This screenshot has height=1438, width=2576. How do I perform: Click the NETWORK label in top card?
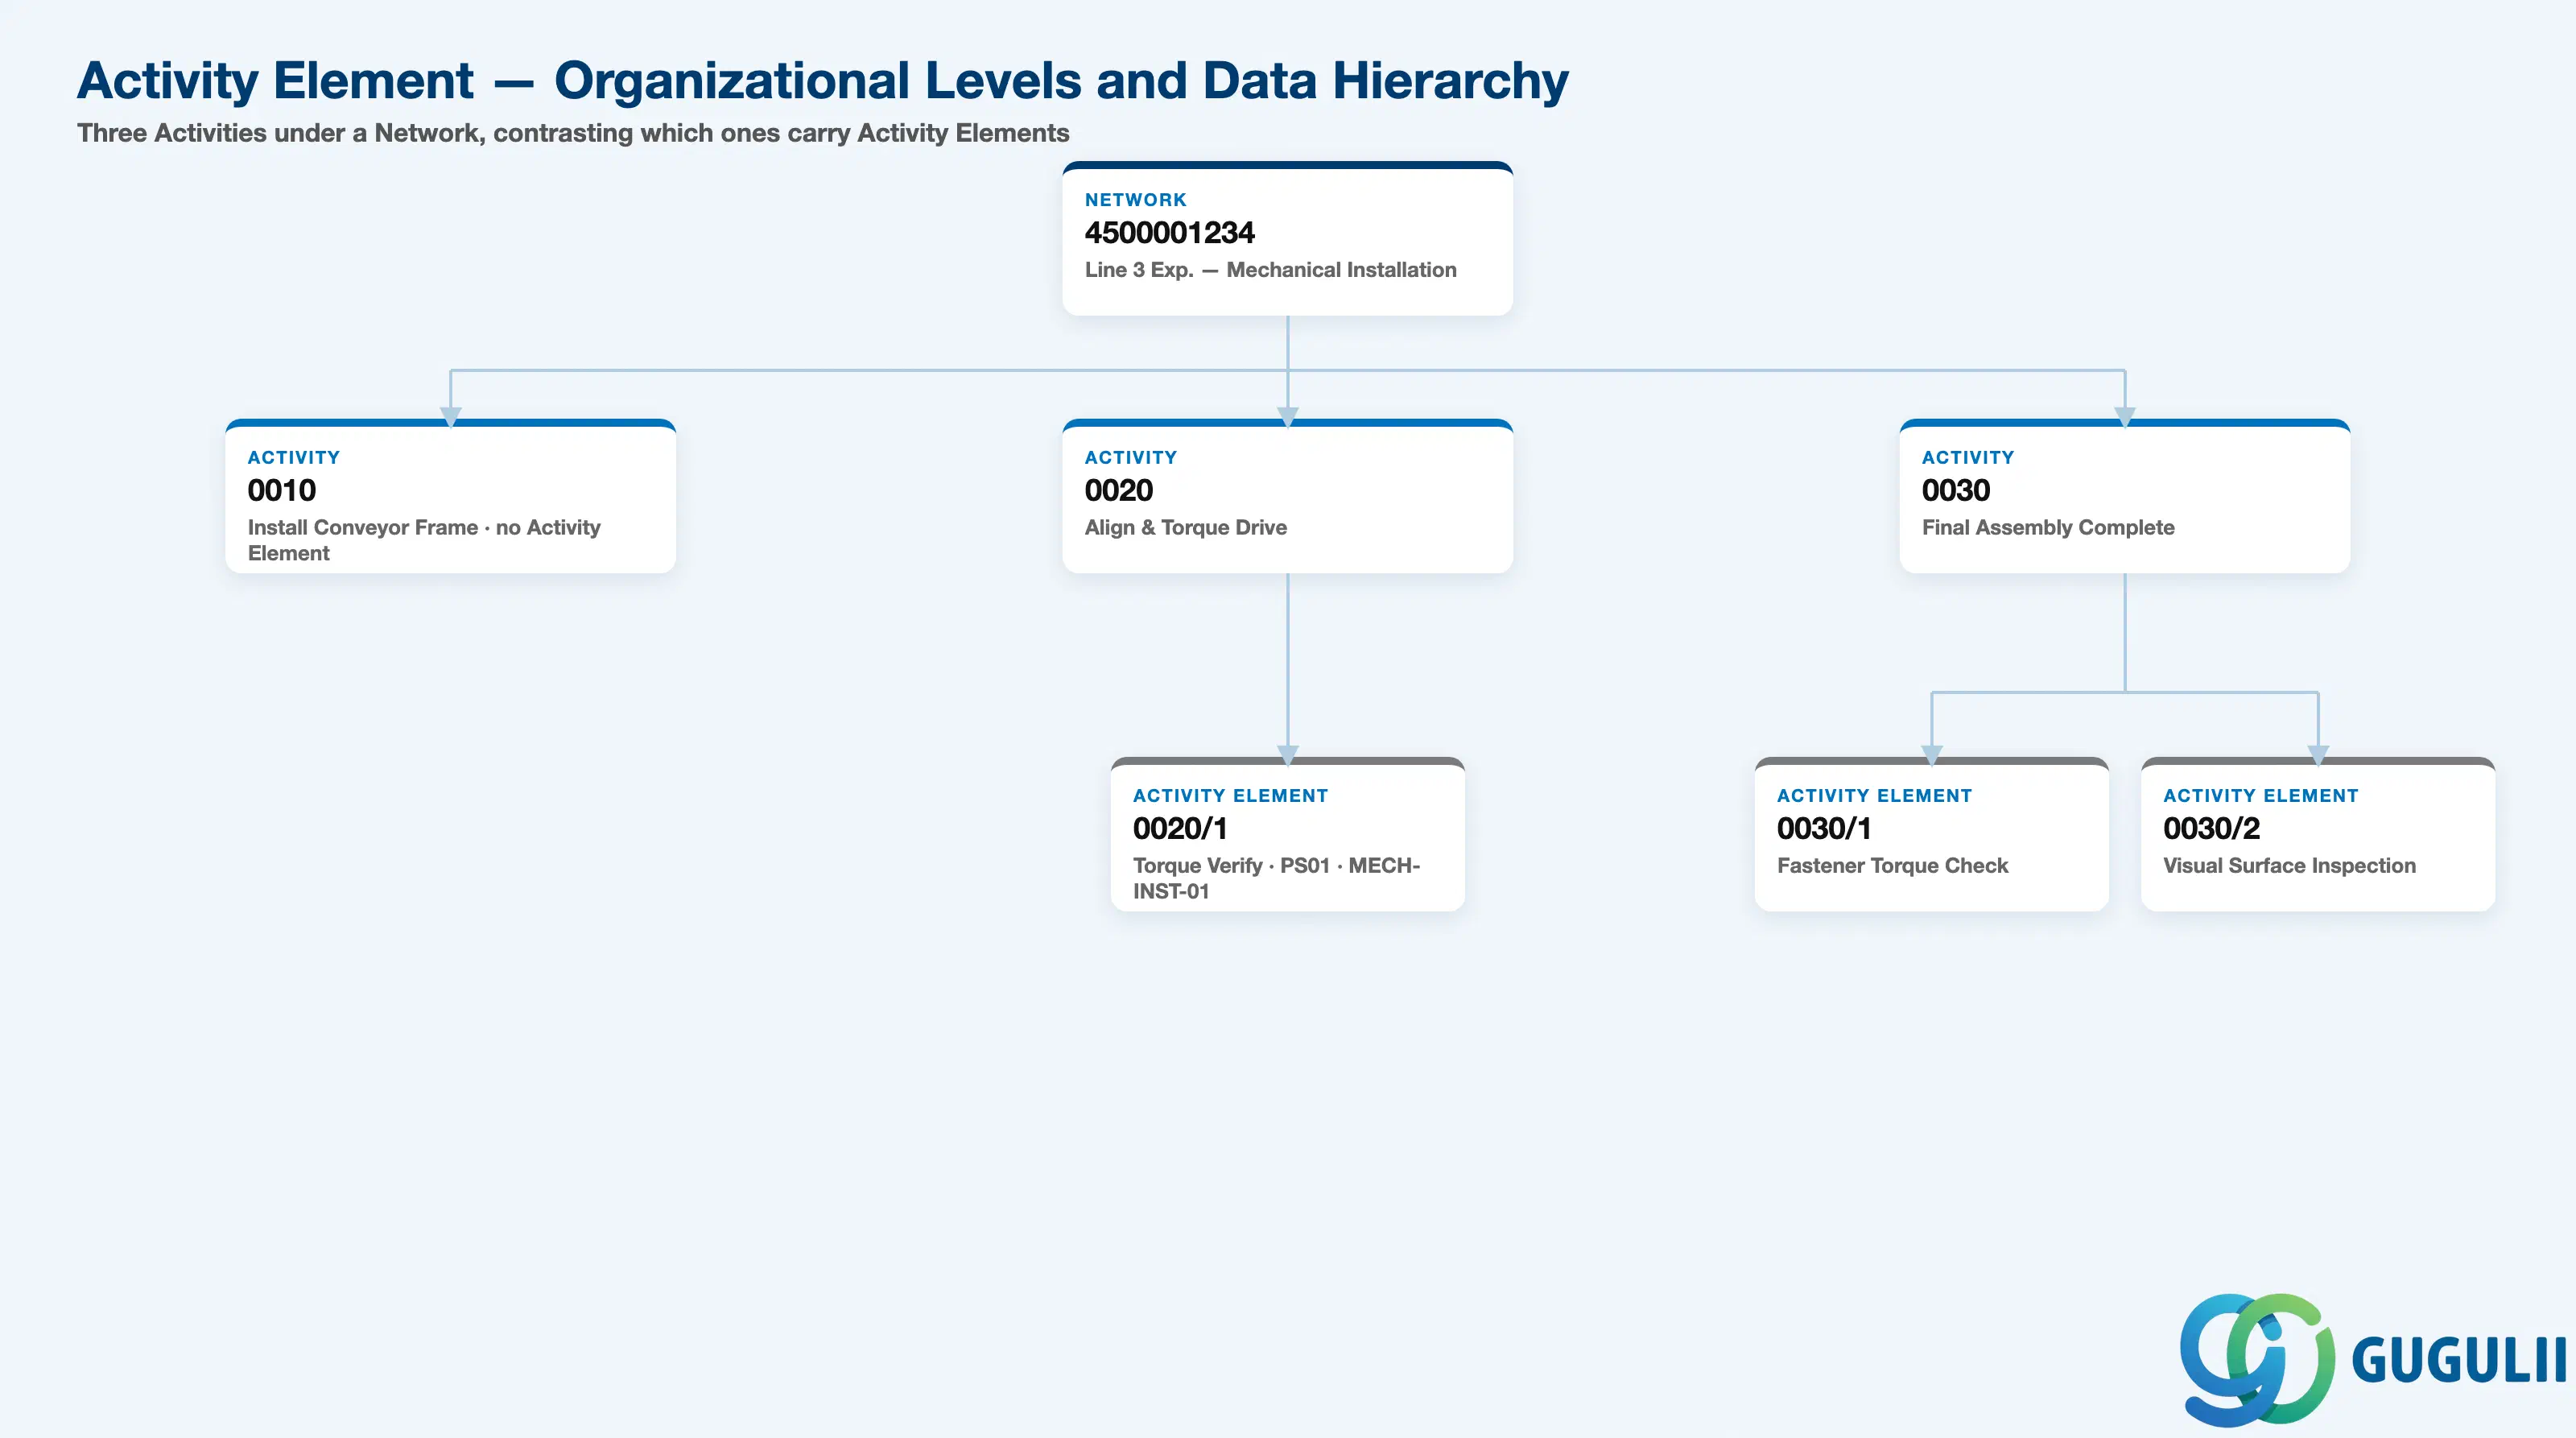click(1135, 200)
